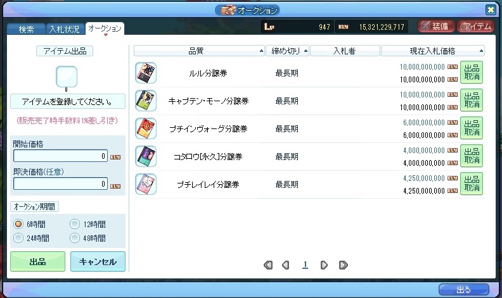Click the コタロウ[永久]分譲券 item icon
The height and width of the screenshot is (298, 502).
pyautogui.click(x=145, y=156)
